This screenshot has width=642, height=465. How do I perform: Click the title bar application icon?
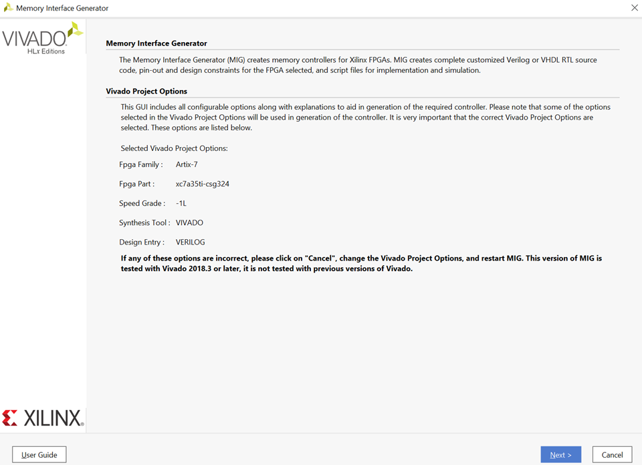point(8,8)
